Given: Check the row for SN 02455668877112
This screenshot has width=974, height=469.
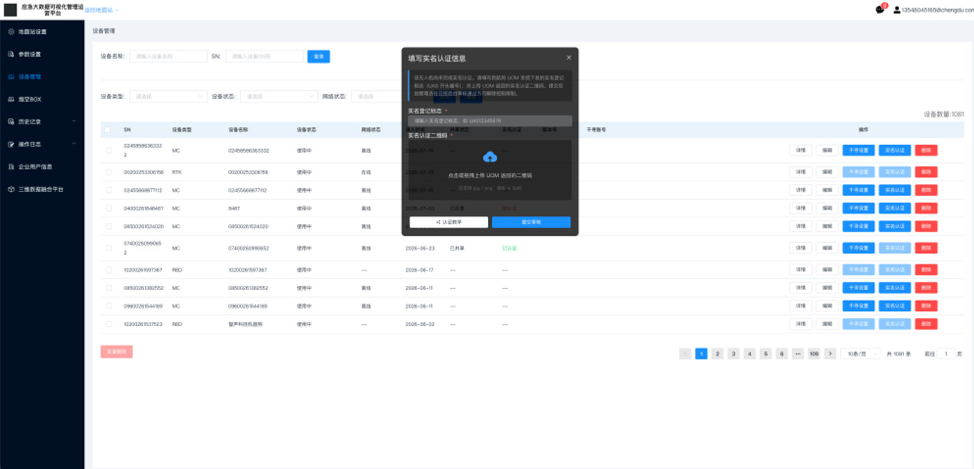Looking at the screenshot, I should [108, 190].
